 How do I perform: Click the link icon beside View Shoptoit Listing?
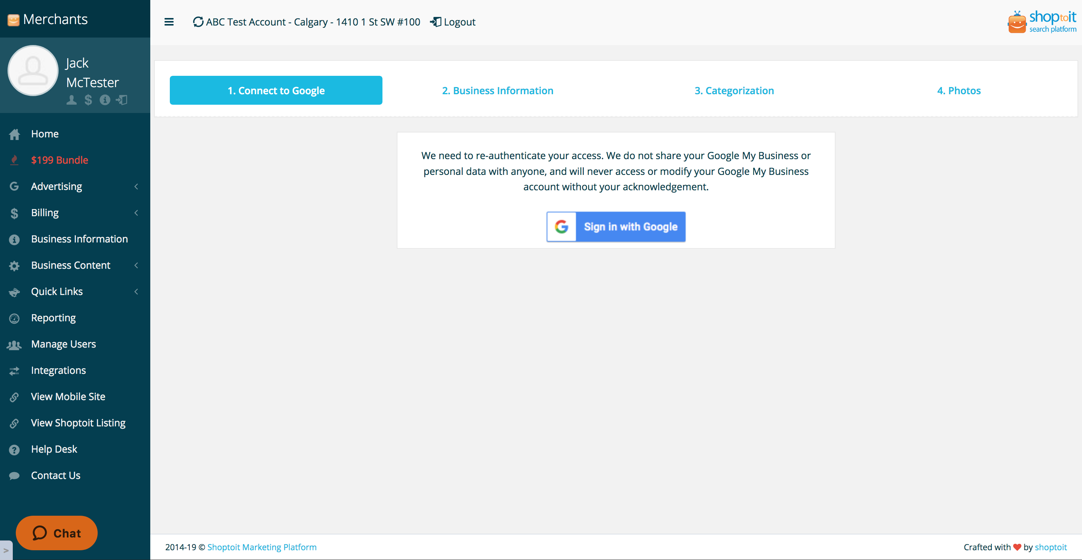14,424
